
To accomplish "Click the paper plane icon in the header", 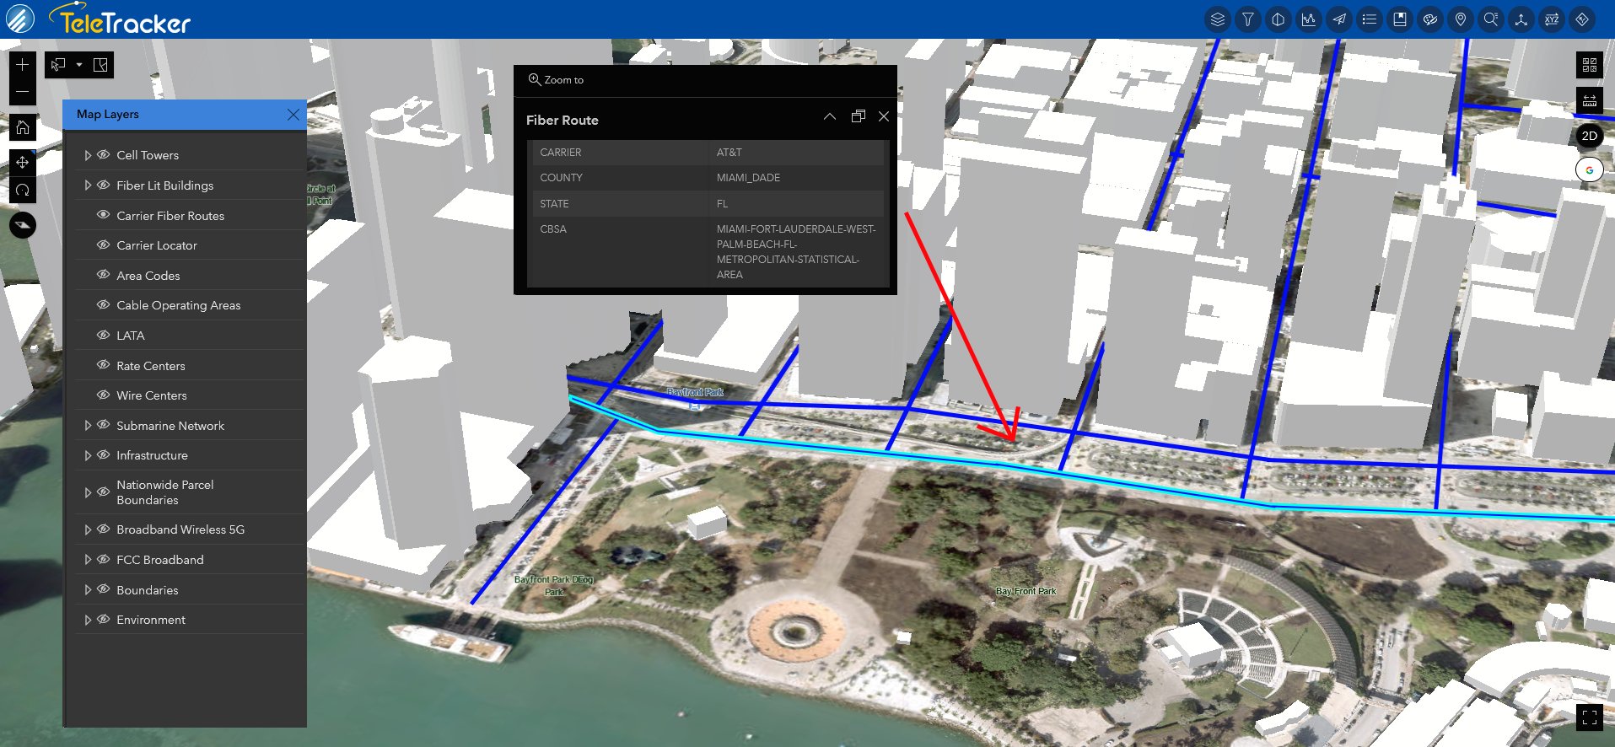I will tap(1338, 19).
